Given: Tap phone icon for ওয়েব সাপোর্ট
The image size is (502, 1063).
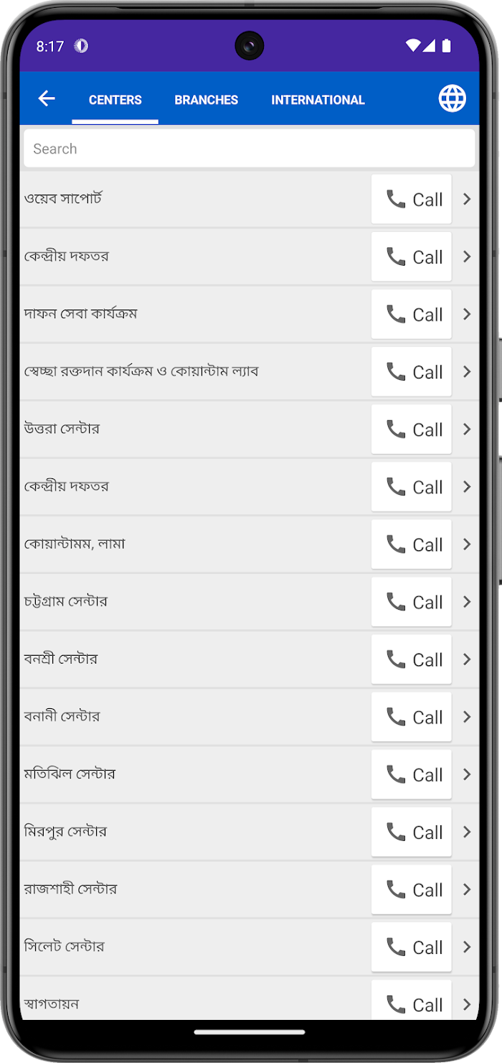Looking at the screenshot, I should click(x=396, y=199).
